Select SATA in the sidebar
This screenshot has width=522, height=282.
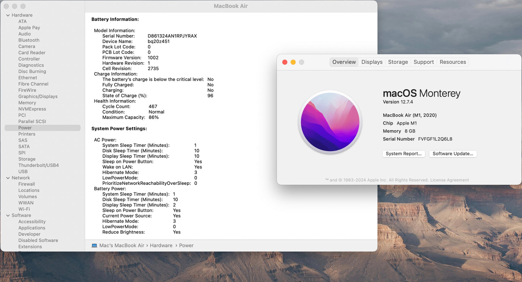[x=24, y=147]
